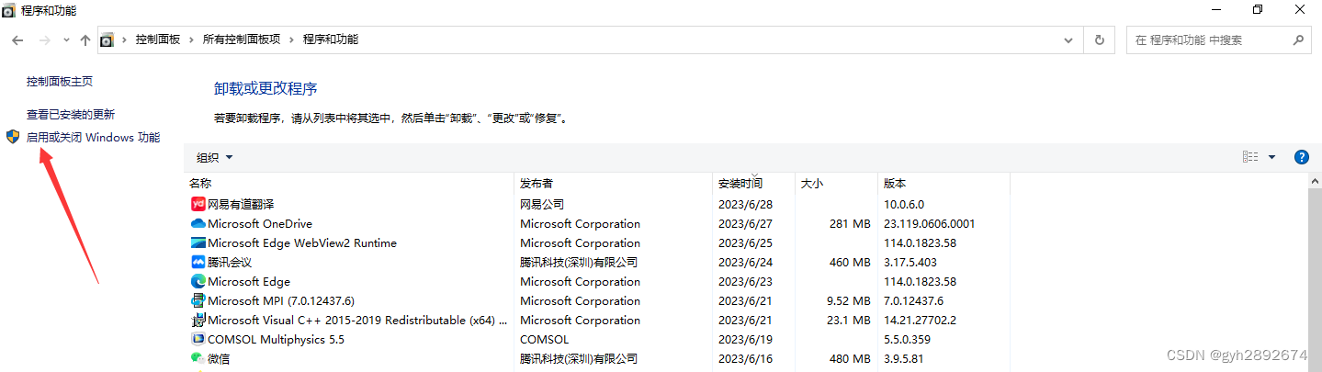Click publisher 网易公司

(x=542, y=204)
